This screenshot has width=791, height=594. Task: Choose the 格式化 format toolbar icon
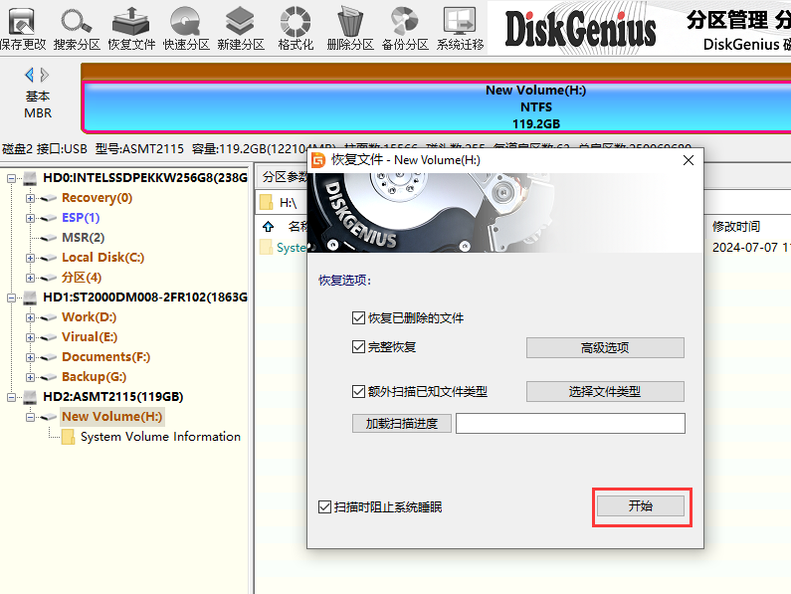296,28
